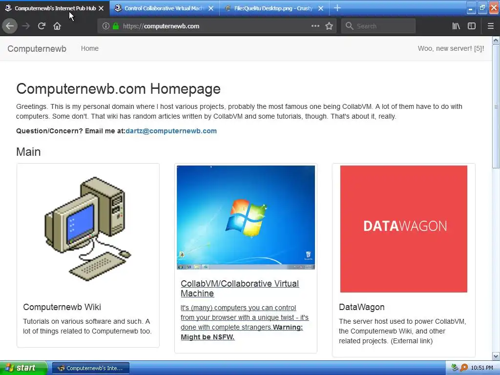
Task: Toggle the sidebar view icon
Action: click(x=472, y=26)
